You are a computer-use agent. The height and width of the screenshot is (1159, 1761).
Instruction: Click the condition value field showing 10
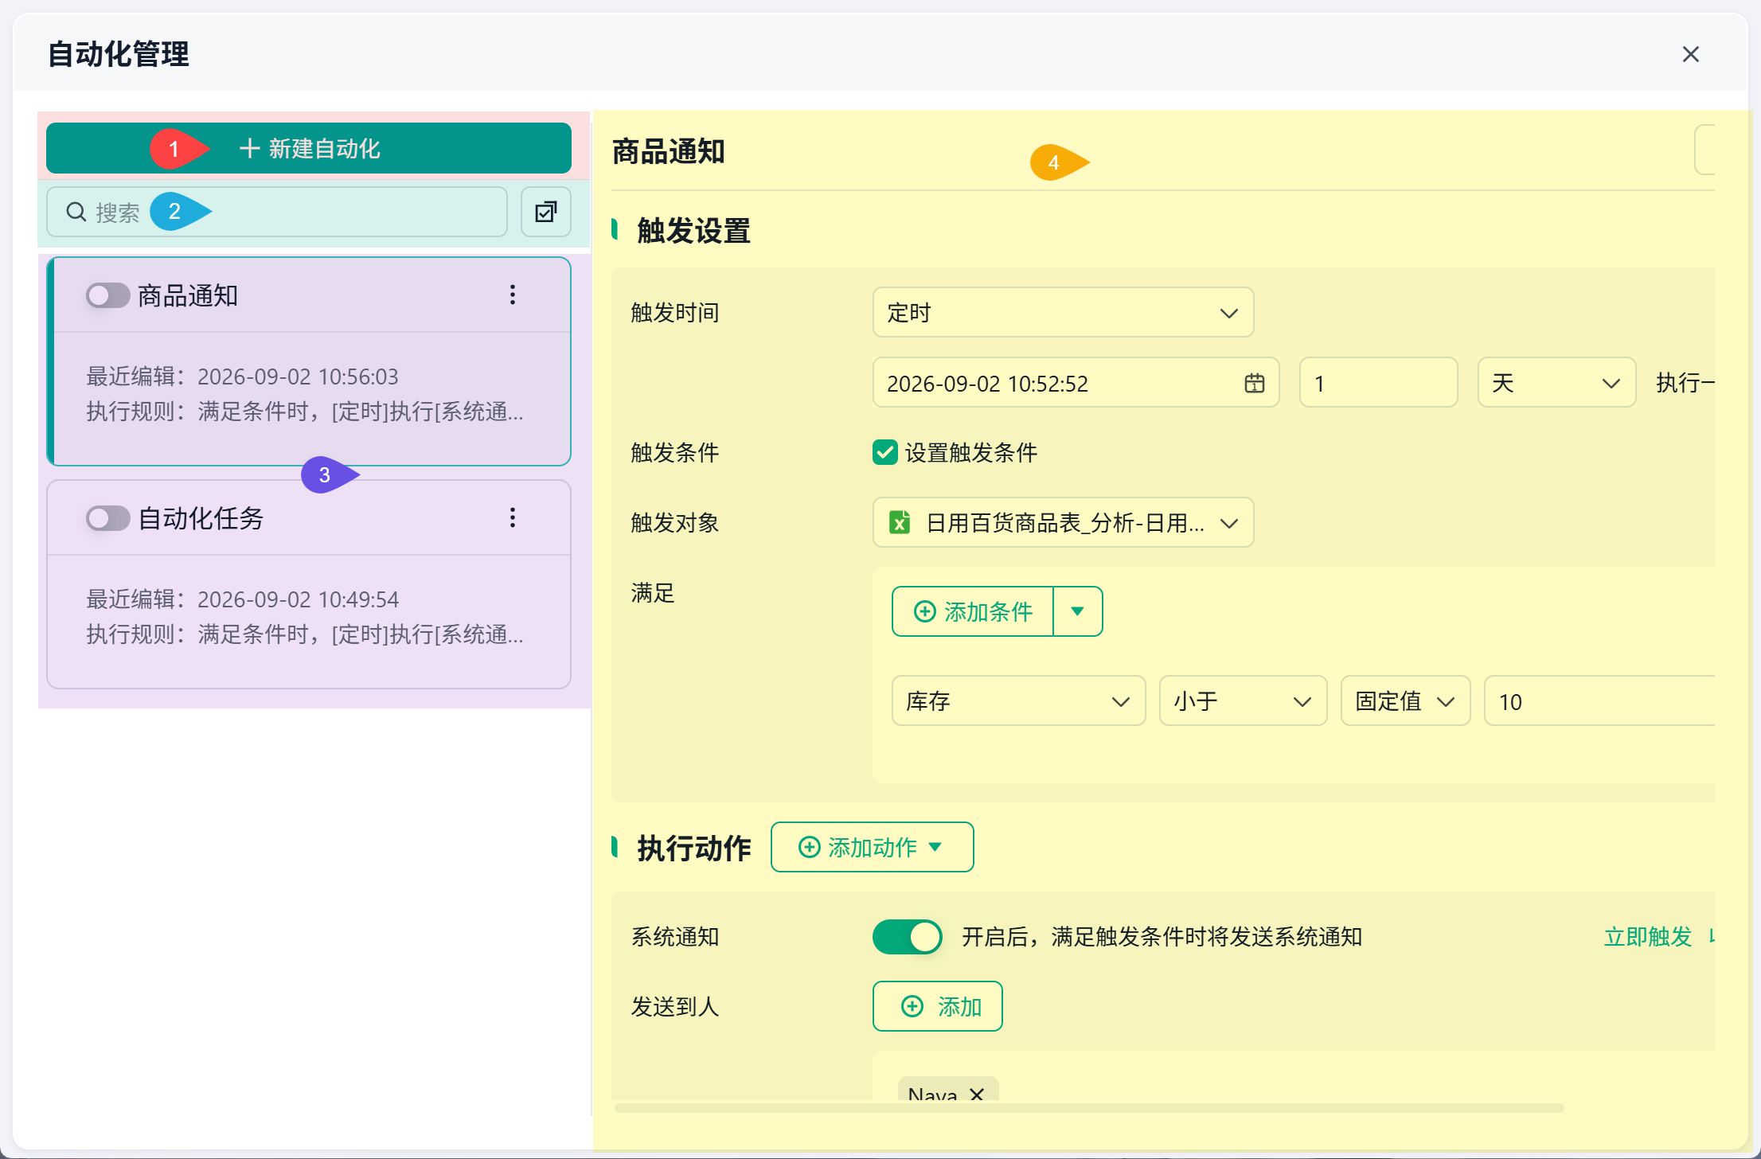[1599, 701]
